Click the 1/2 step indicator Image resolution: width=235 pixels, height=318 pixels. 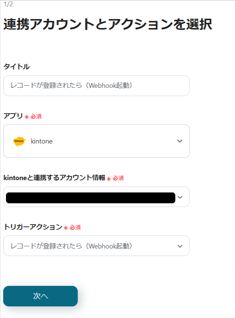pyautogui.click(x=8, y=4)
